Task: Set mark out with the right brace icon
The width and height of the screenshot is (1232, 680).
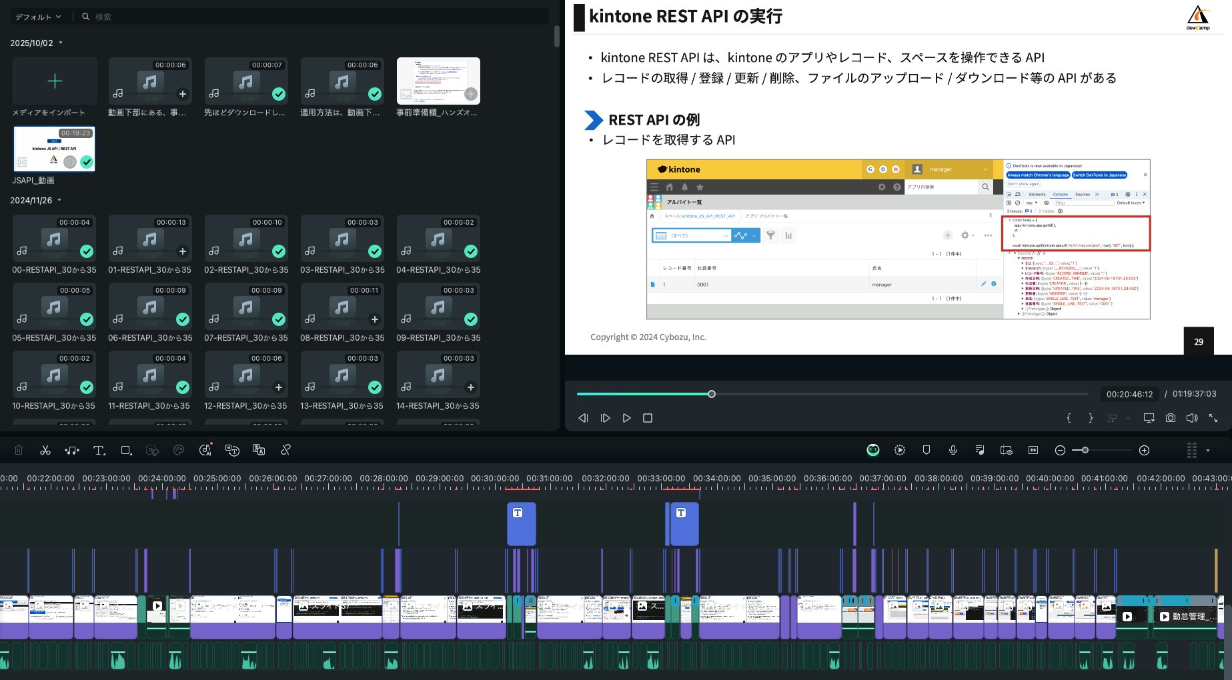Action: tap(1091, 418)
